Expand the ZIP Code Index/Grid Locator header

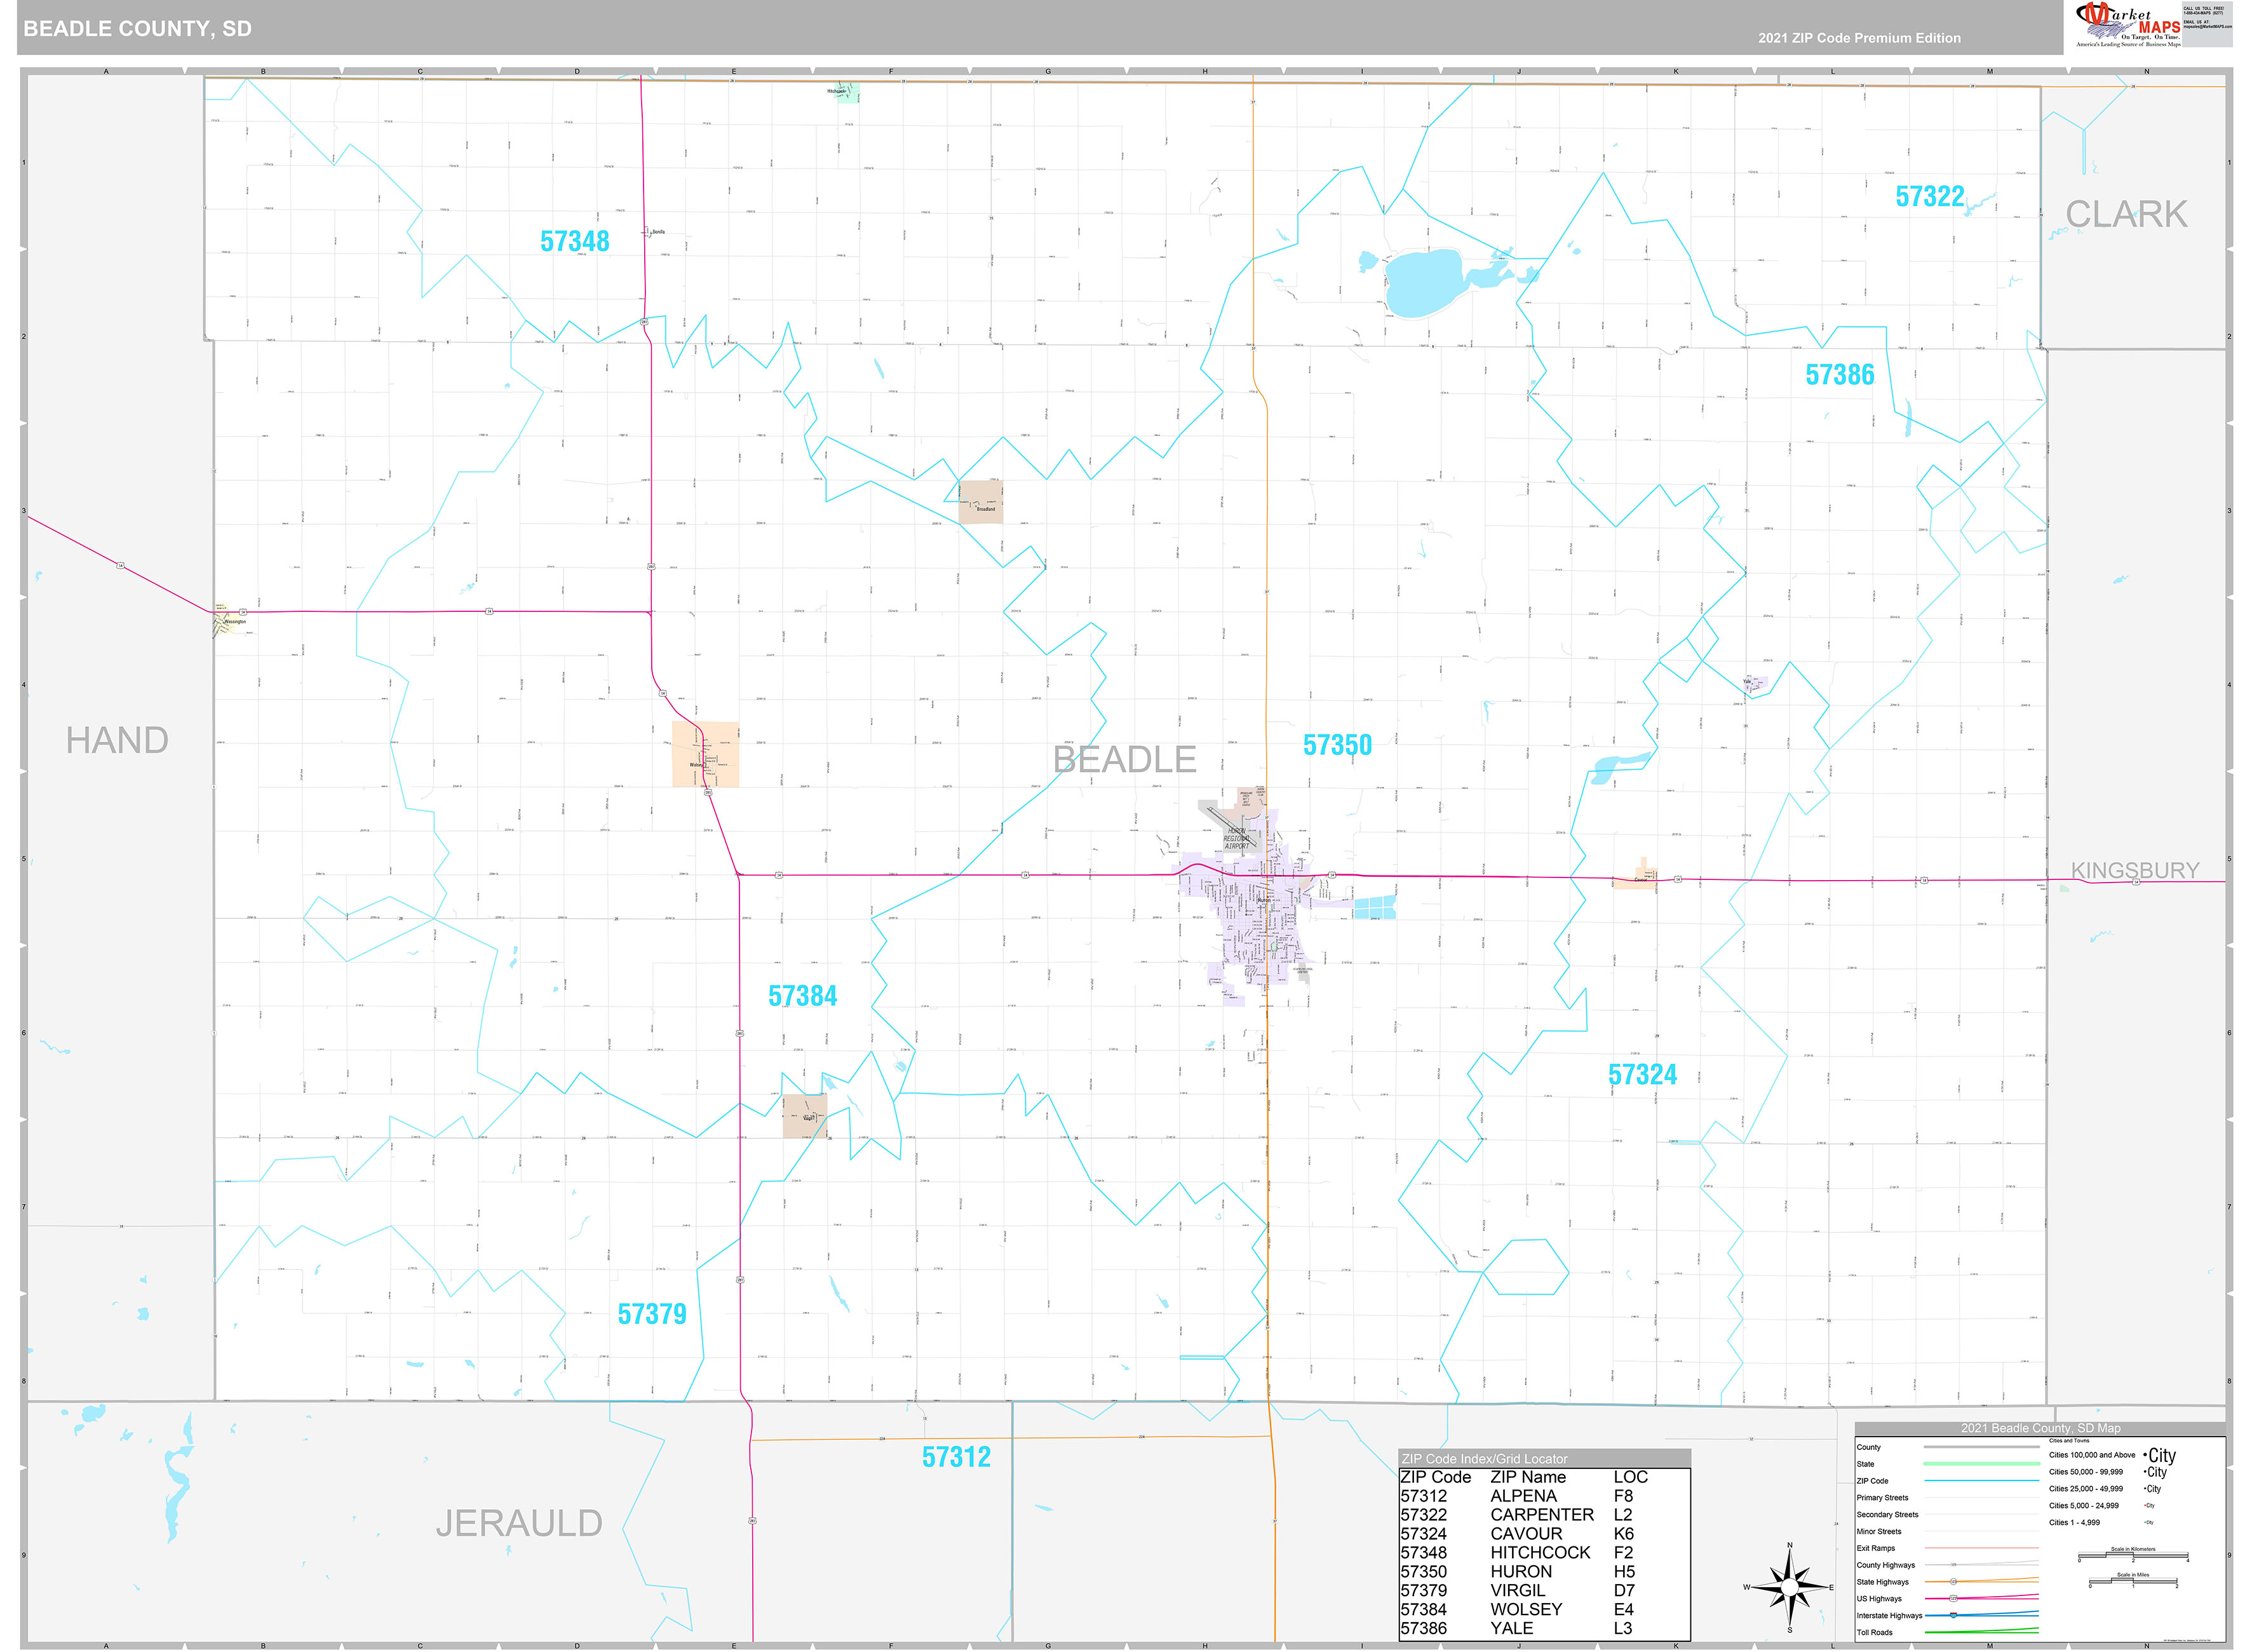point(1485,1459)
